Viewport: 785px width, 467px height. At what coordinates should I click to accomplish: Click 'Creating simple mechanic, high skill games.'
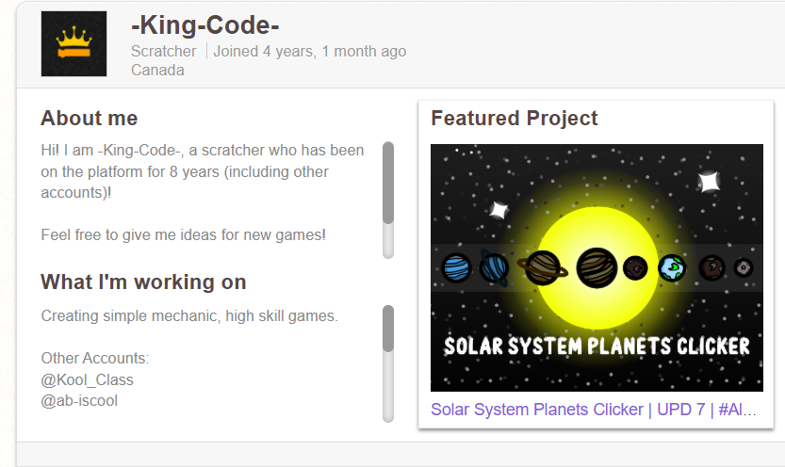(x=189, y=316)
